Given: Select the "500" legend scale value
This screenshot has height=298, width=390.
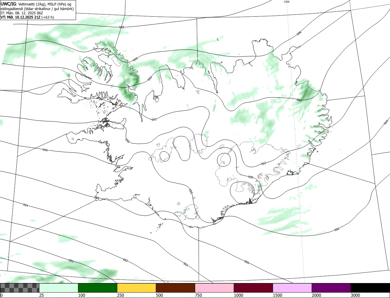Looking at the screenshot, I should [159, 295].
